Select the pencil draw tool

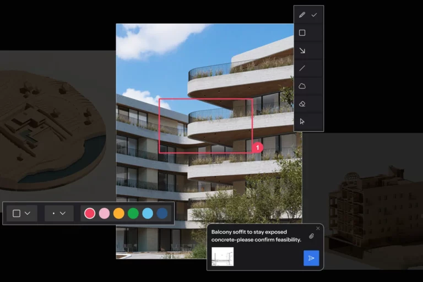(302, 15)
